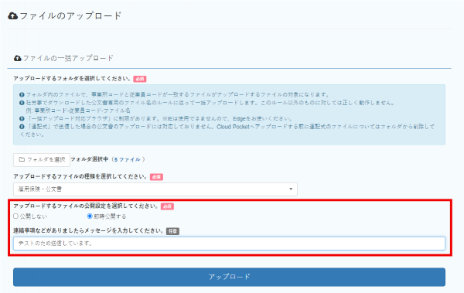Click the 5 ファイル link text

tap(128, 159)
